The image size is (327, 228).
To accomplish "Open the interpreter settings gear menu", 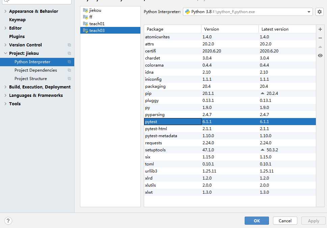I will (319, 12).
